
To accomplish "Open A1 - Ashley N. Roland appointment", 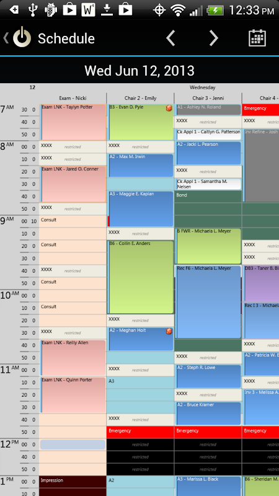I will (x=208, y=110).
